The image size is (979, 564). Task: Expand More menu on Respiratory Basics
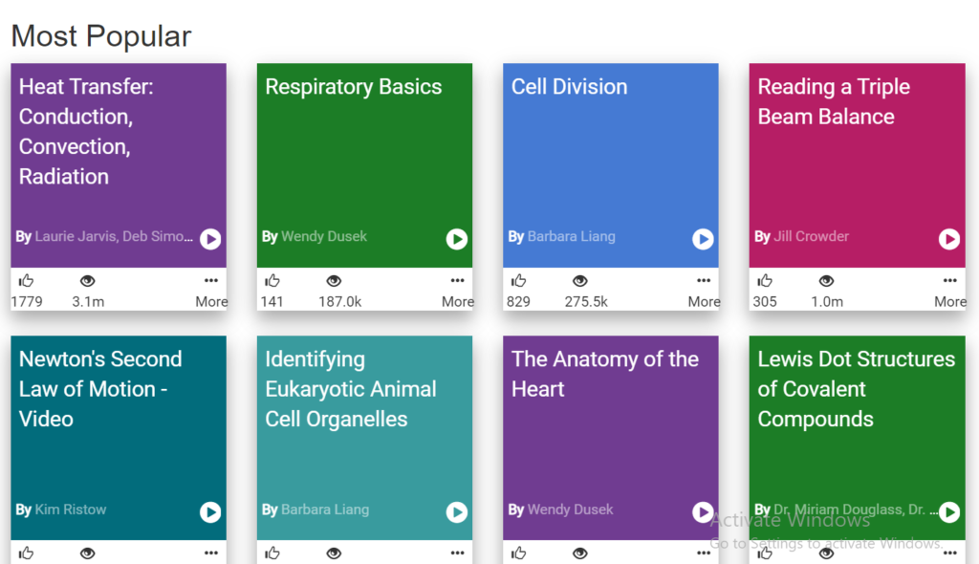click(457, 290)
